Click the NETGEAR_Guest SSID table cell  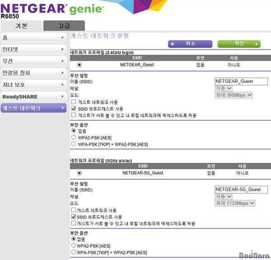(x=137, y=65)
